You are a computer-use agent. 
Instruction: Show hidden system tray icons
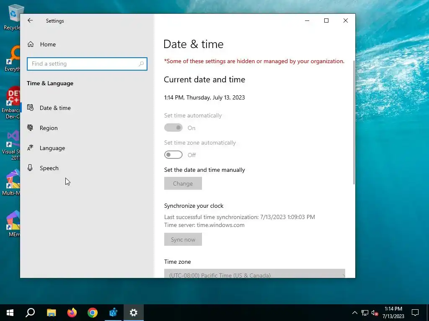pos(354,313)
